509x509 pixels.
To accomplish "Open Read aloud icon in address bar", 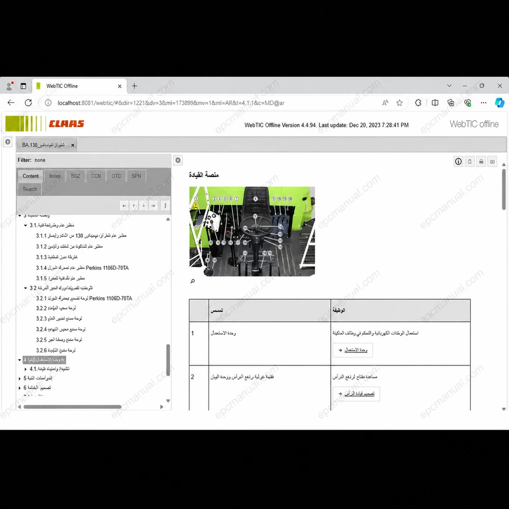I will pos(385,103).
